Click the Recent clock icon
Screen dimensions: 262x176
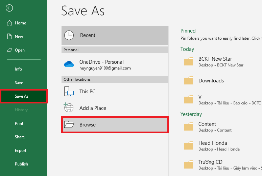pos(69,35)
